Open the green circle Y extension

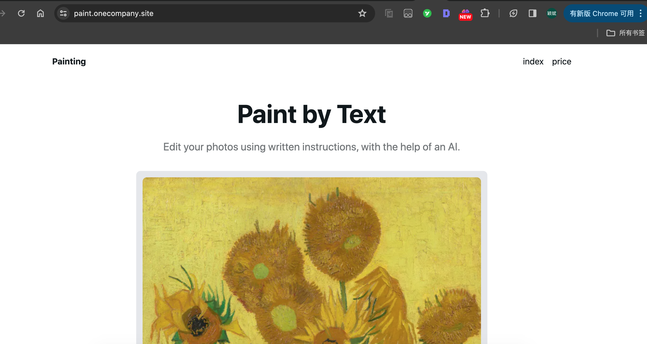pyautogui.click(x=427, y=13)
